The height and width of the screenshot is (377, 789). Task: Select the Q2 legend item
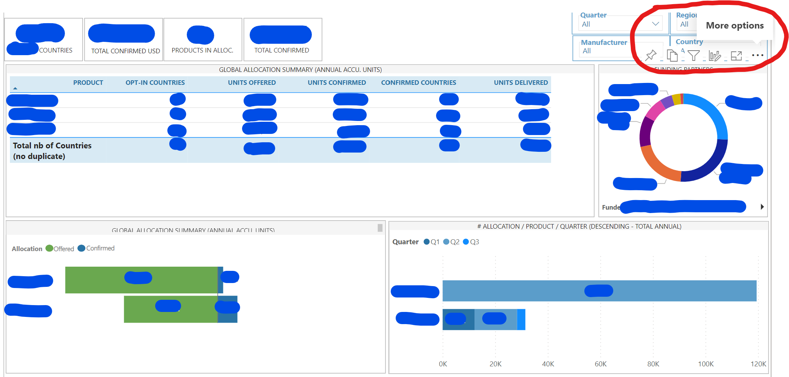tap(451, 242)
